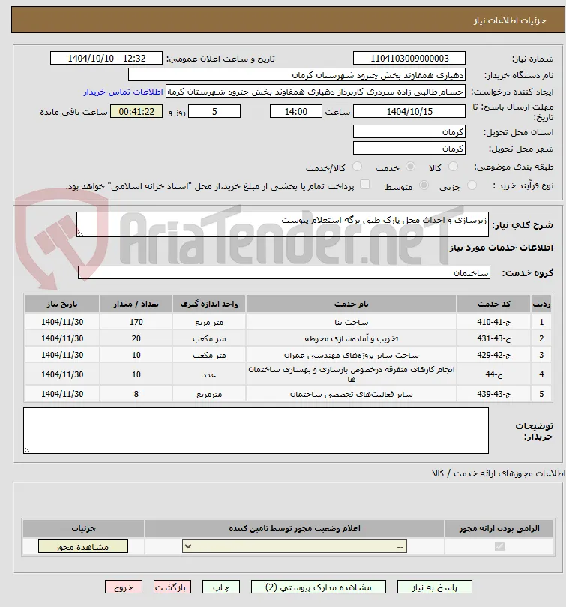Click the اطلاعات تماس خریدار link
Image resolution: width=566 pixels, height=607 pixels.
pos(124,92)
